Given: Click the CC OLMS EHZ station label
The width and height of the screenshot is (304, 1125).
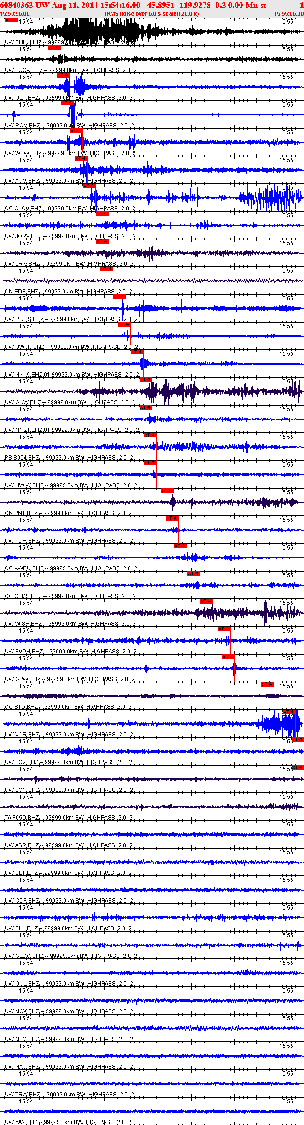Looking at the screenshot, I should pos(70,596).
